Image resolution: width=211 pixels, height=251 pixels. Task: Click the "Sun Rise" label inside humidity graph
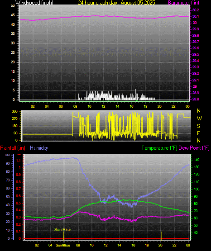(62, 230)
